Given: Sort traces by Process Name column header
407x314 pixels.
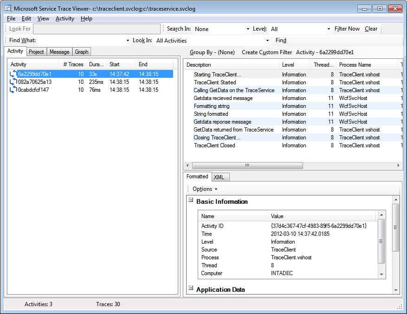Looking at the screenshot, I should (x=367, y=65).
